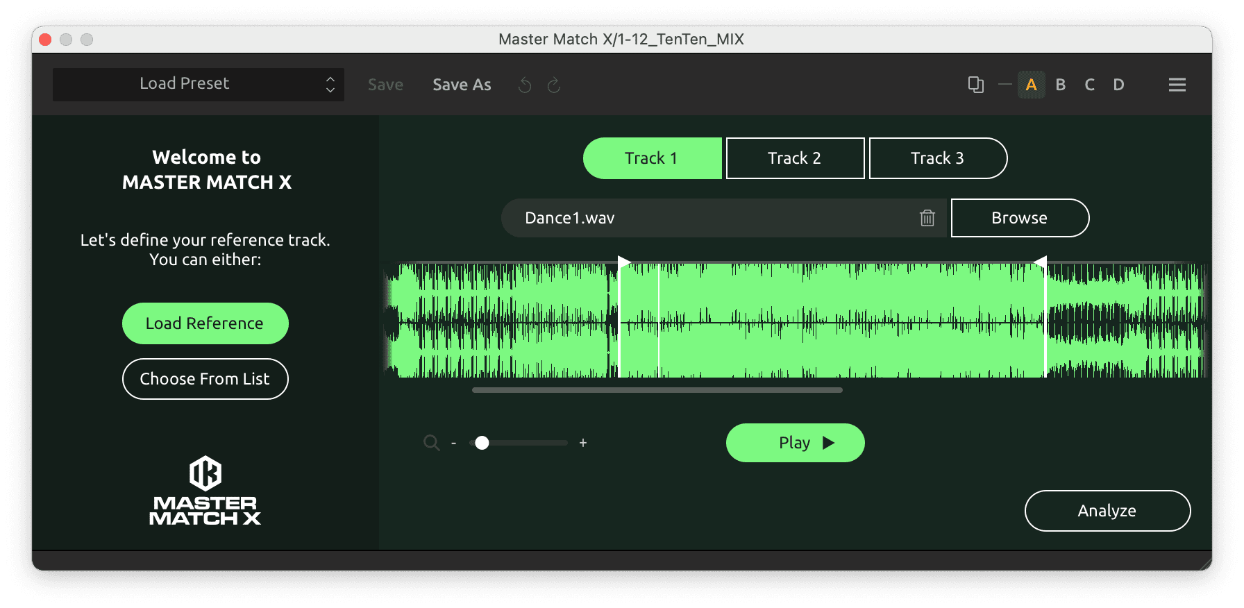The width and height of the screenshot is (1244, 608).
Task: Switch to preset slot B
Action: click(1060, 85)
